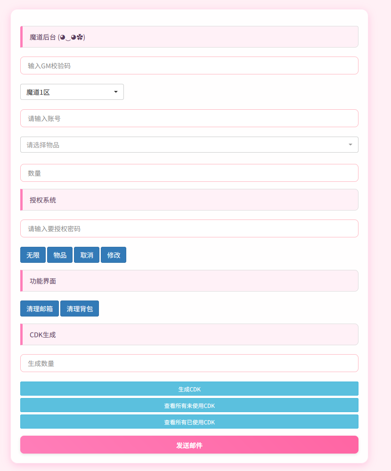This screenshot has width=391, height=471.
Task: Expand the 请选择物品 item picker
Action: point(188,145)
